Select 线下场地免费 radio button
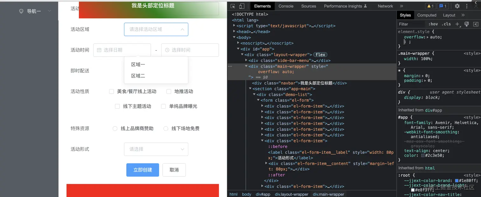Image resolution: width=481 pixels, height=197 pixels. pos(166,129)
